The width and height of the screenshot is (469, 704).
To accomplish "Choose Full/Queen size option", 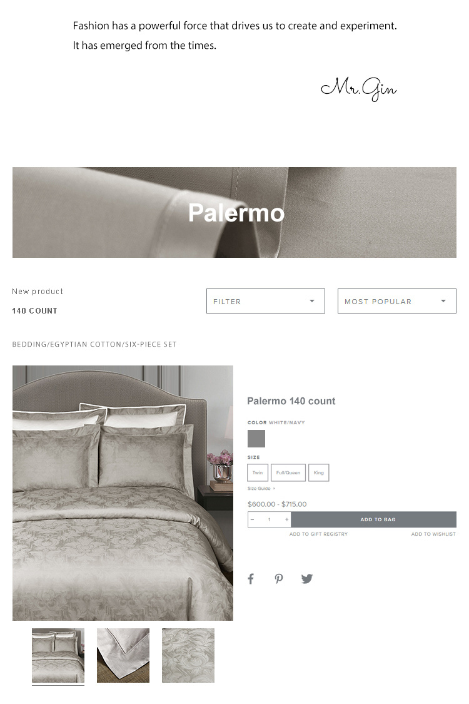I will click(288, 473).
